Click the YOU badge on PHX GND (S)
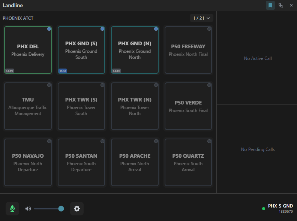297x221 pixels. pos(63,70)
